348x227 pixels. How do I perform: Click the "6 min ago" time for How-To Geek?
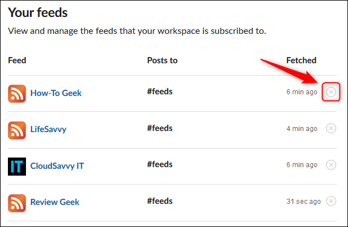pyautogui.click(x=302, y=92)
